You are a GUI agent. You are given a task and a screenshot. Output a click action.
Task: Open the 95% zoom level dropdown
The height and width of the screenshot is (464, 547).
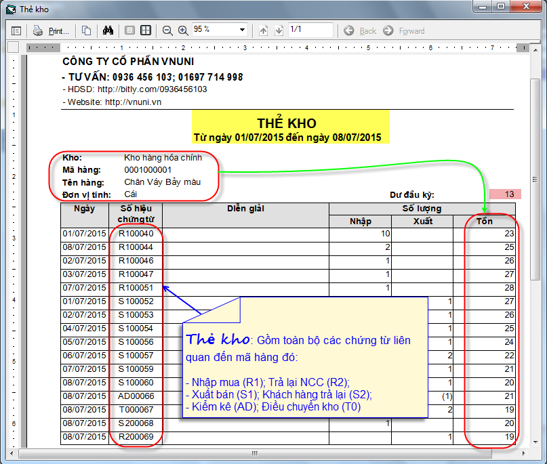pos(242,30)
